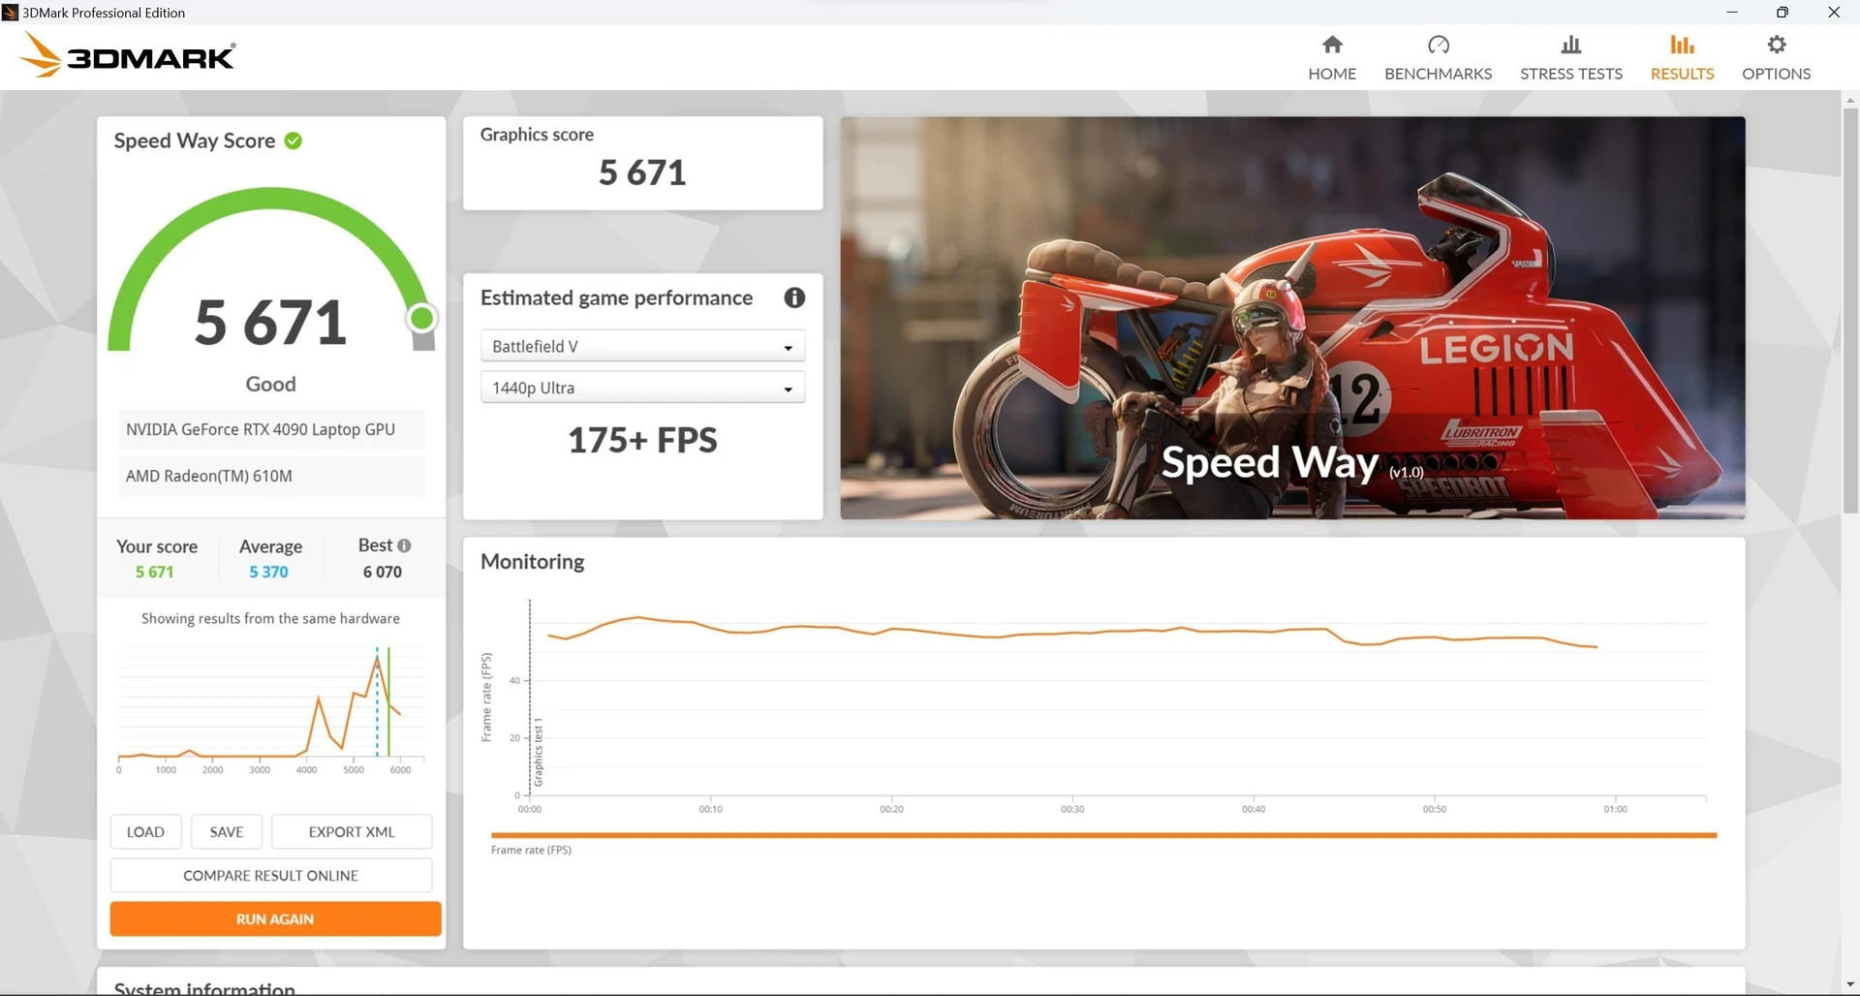Viewport: 1860px width, 996px height.
Task: Click the vertical scrollbar thumb
Action: point(1849,310)
